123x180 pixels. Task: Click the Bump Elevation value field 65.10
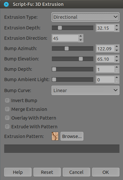(105, 59)
